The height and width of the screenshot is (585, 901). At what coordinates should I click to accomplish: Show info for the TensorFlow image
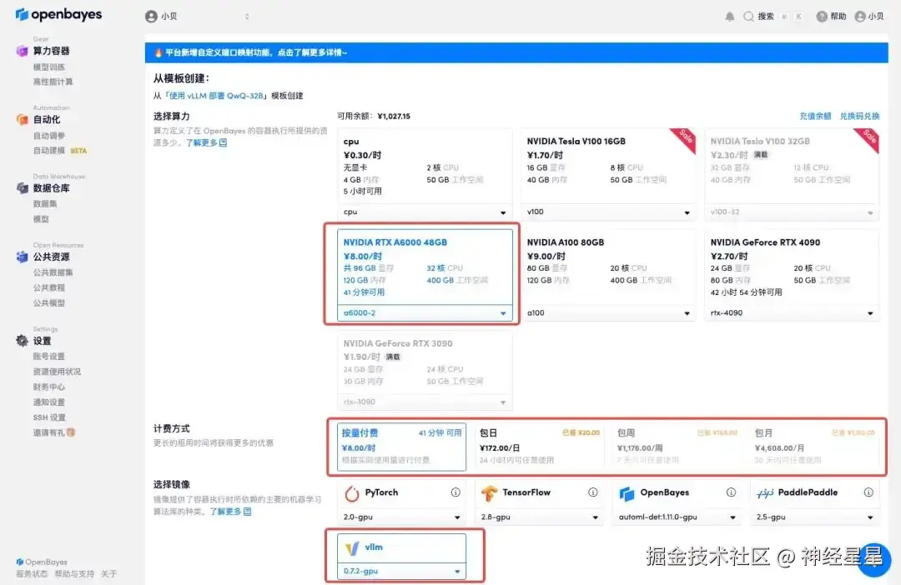click(592, 492)
